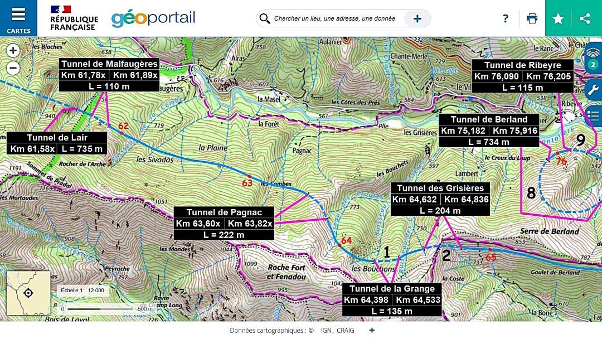Zoom out with the minus button
Screen dimensions: 602x339
[x=13, y=69]
